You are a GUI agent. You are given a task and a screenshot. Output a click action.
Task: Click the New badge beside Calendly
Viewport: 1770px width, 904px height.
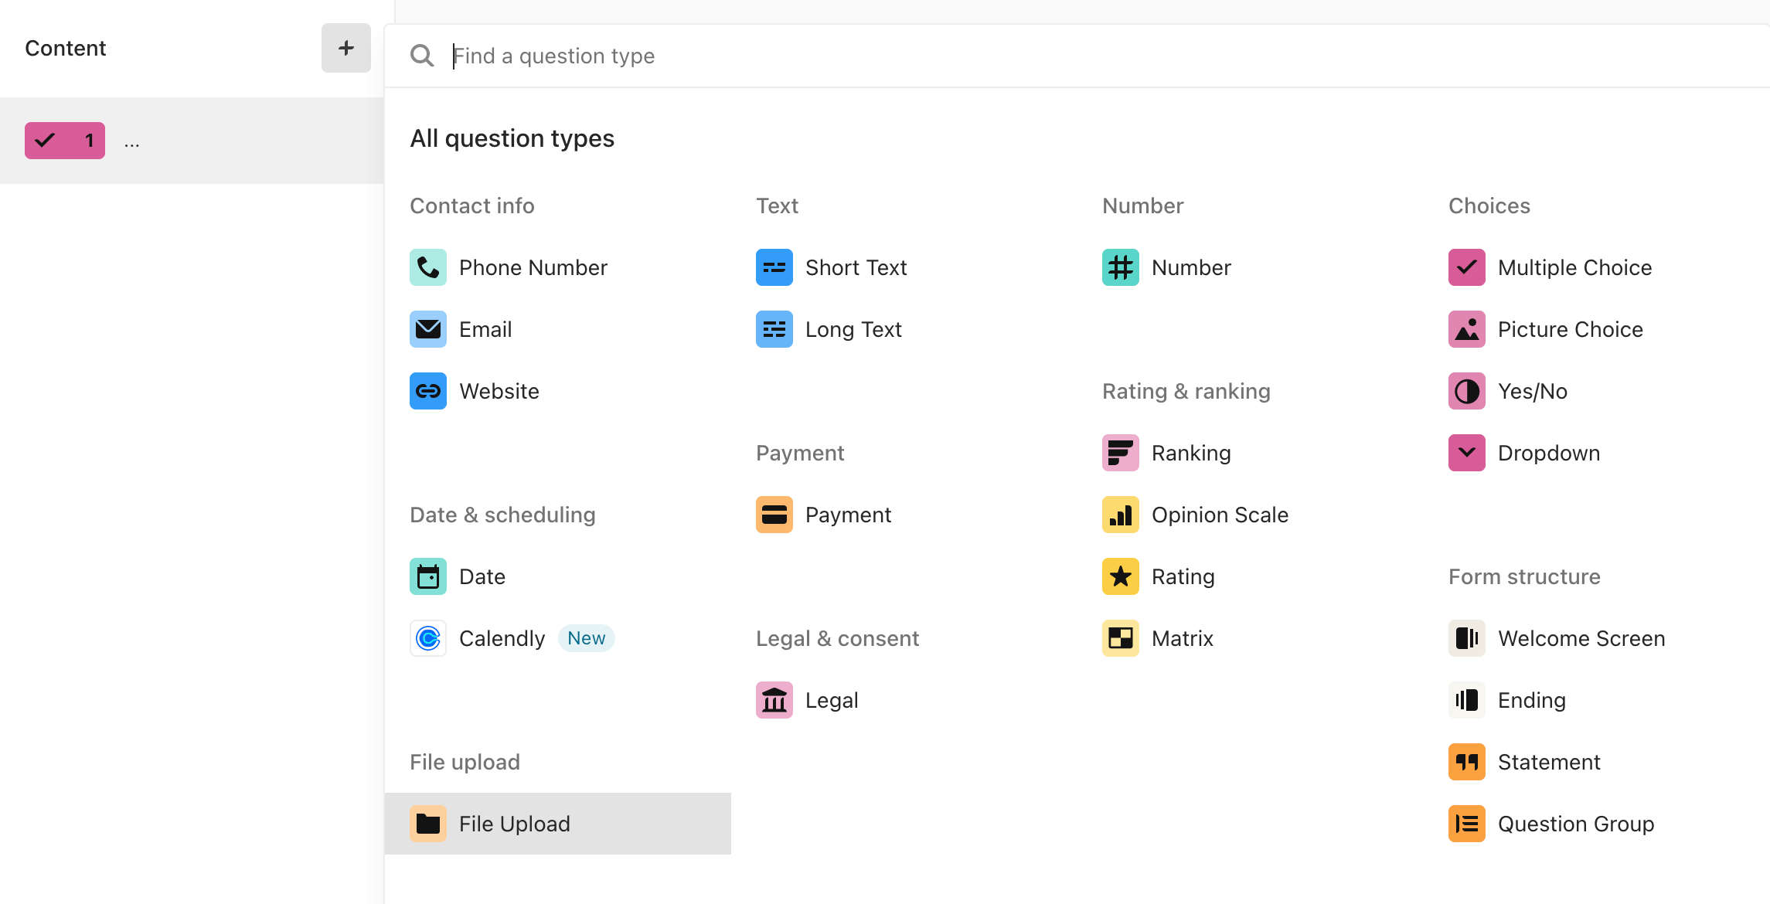tap(586, 638)
